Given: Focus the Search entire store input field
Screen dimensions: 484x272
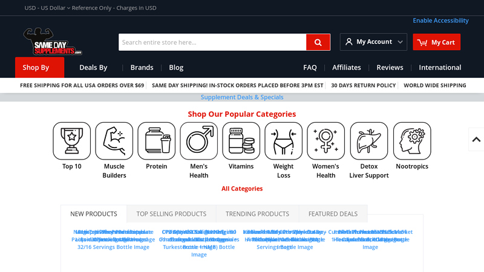Looking at the screenshot, I should point(212,42).
